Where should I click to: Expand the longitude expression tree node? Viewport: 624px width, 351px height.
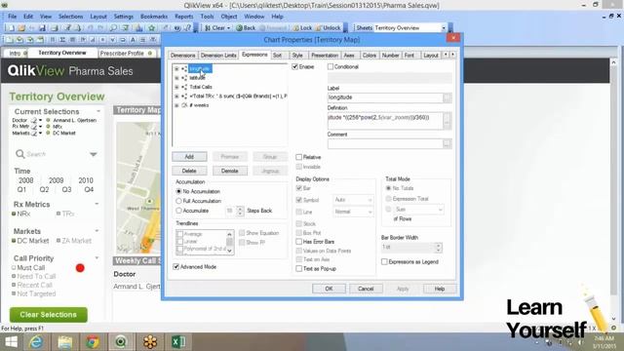(x=176, y=69)
